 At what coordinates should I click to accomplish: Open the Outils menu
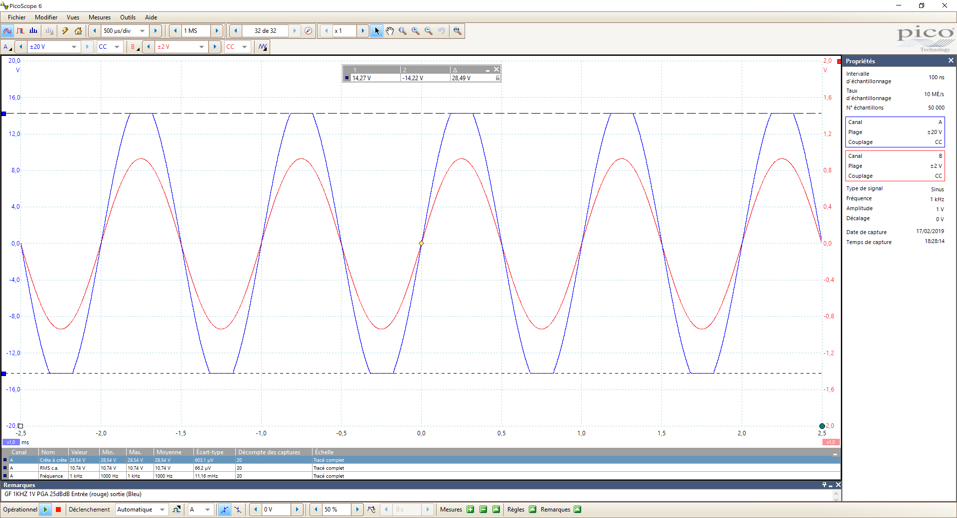click(128, 17)
